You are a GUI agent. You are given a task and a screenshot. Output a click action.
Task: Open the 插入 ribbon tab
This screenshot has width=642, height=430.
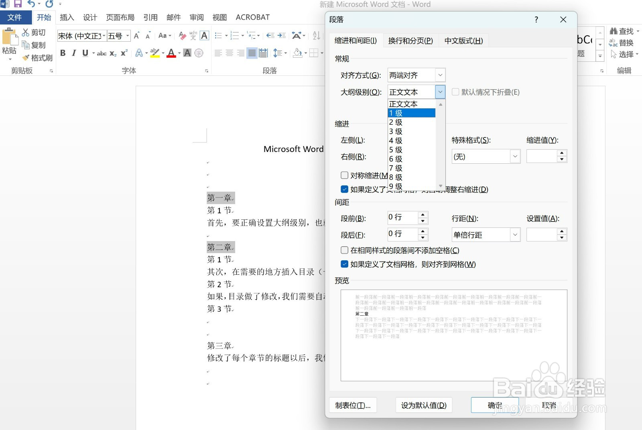(67, 17)
